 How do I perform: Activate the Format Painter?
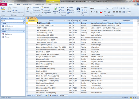tap(18, 13)
